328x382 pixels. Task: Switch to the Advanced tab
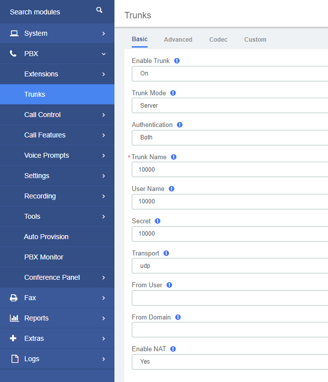(178, 40)
